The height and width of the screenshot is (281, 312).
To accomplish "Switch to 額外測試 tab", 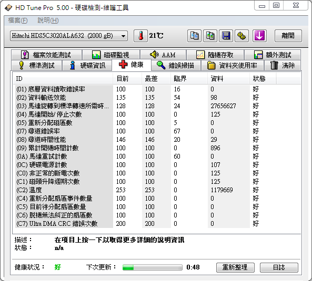I will coord(273,55).
